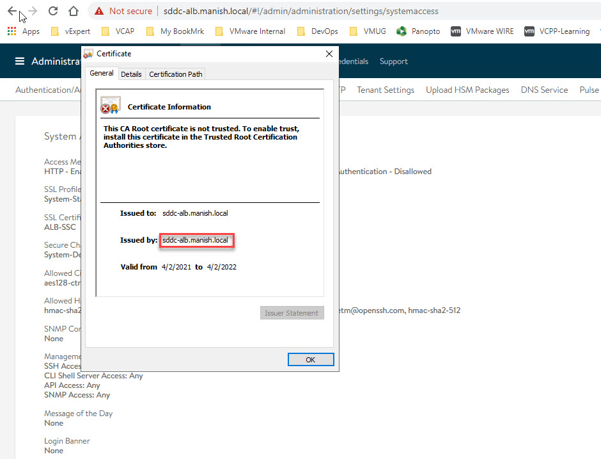Open the Panopto bookmark
This screenshot has width=601, height=459.
tap(418, 31)
